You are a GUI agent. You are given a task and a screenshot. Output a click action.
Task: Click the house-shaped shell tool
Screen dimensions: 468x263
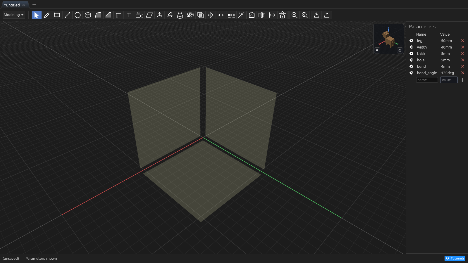(x=252, y=15)
